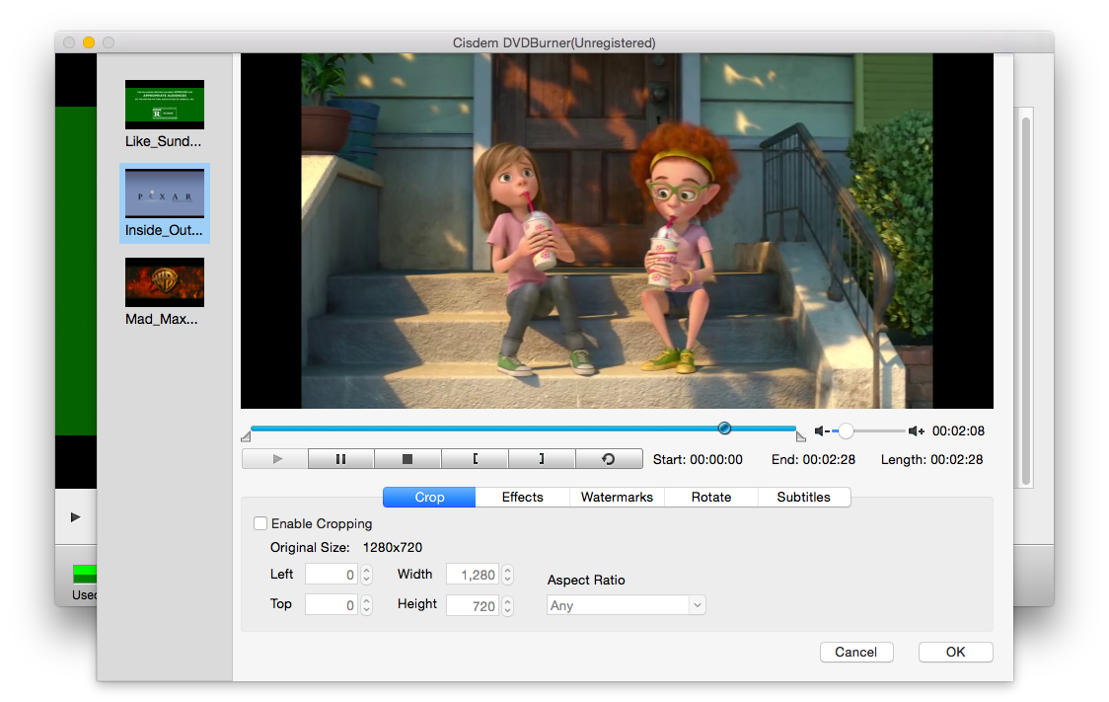Click the Length: 00:02:28 label
Image resolution: width=1109 pixels, height=702 pixels.
coord(931,460)
